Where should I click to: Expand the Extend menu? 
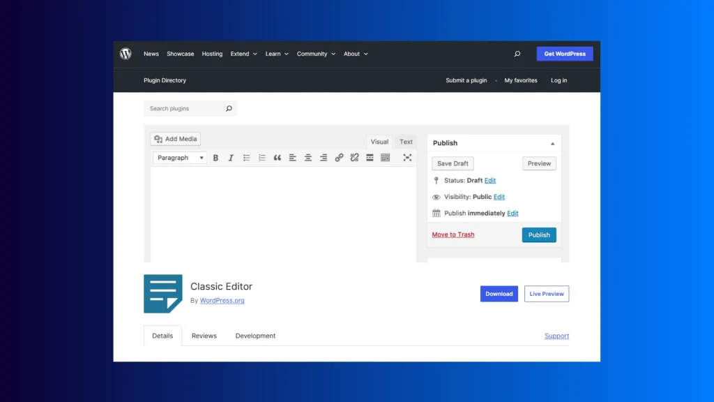click(243, 54)
